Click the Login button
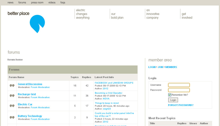Image resolution: width=220 pixels, height=126 pixels. (173, 100)
